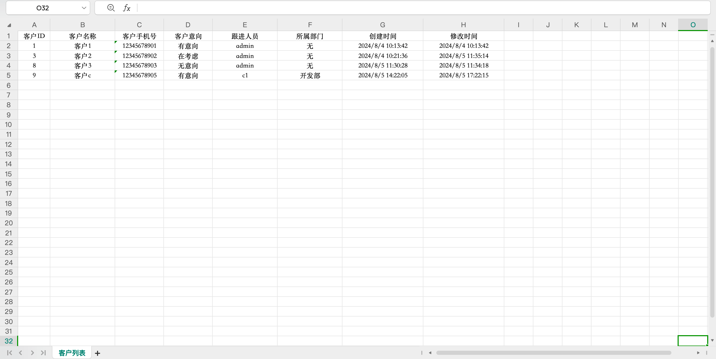Click modified time 2024/8/5 11:35:14

[464, 56]
